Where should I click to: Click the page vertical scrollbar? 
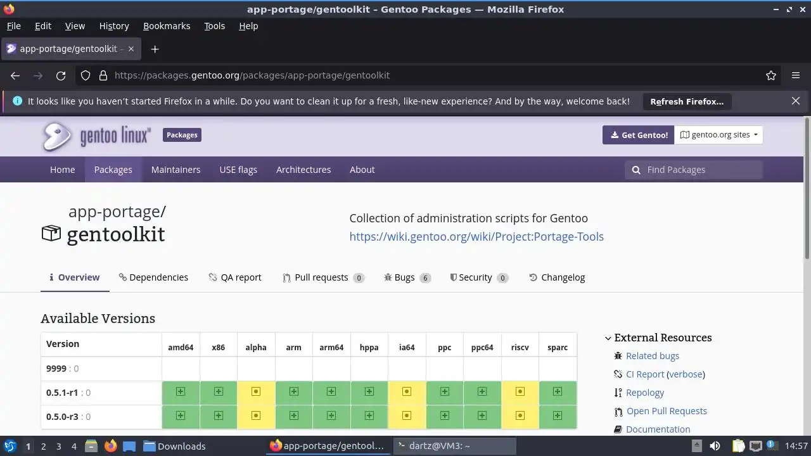[807, 188]
